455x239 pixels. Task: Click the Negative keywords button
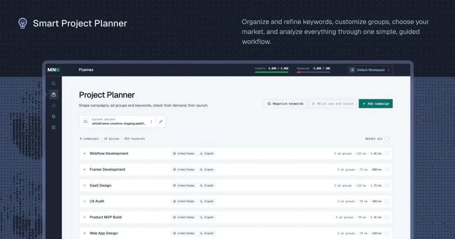click(285, 103)
